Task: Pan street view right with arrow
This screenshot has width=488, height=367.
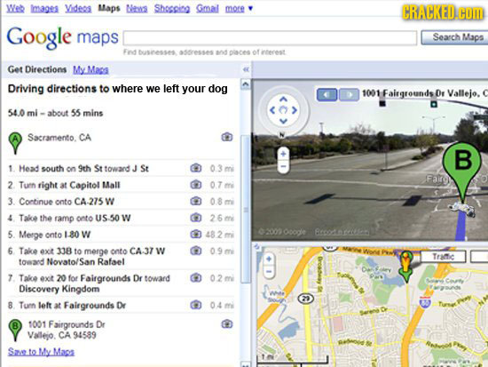Action: [x=295, y=110]
